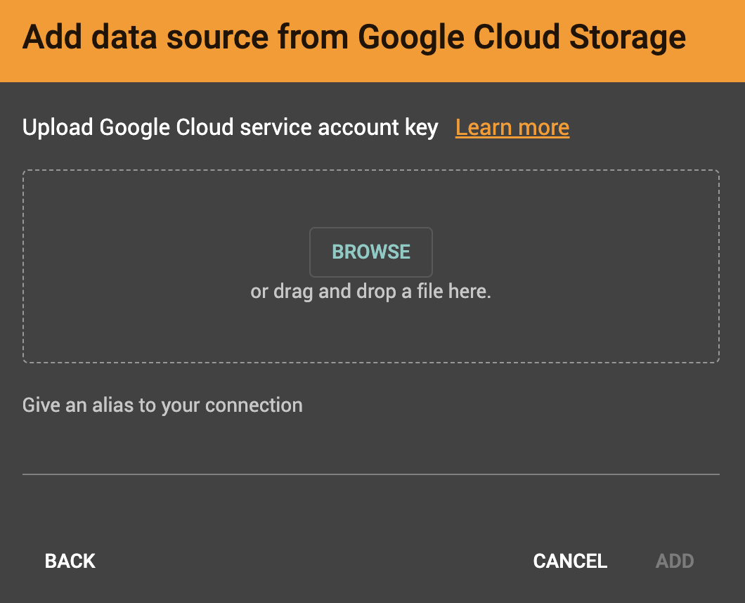Click BACK to return to previous step
Viewport: 745px width, 603px height.
tap(70, 561)
